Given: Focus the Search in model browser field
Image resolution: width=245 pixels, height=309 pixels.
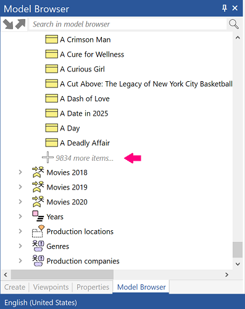Looking at the screenshot, I should point(128,24).
